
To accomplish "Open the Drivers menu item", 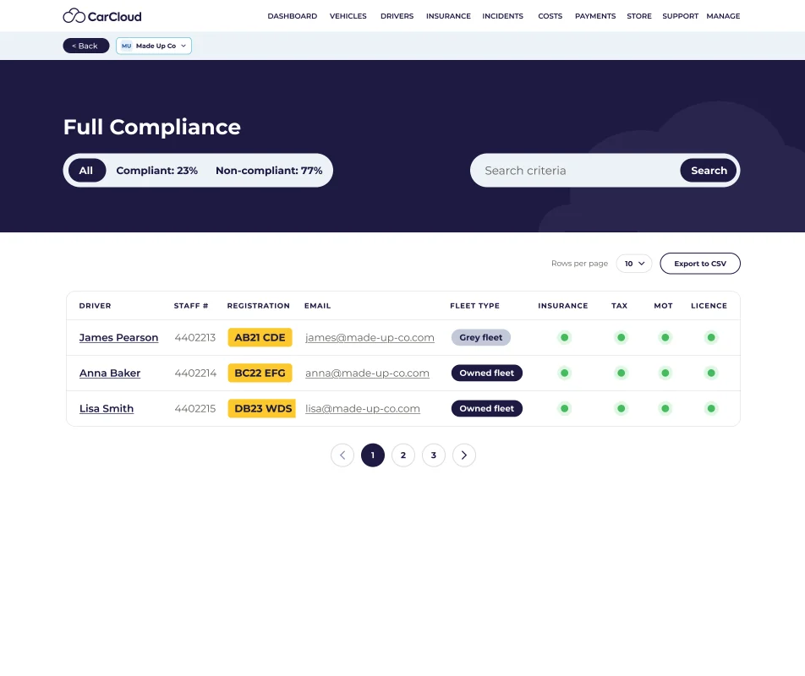I will pos(397,16).
